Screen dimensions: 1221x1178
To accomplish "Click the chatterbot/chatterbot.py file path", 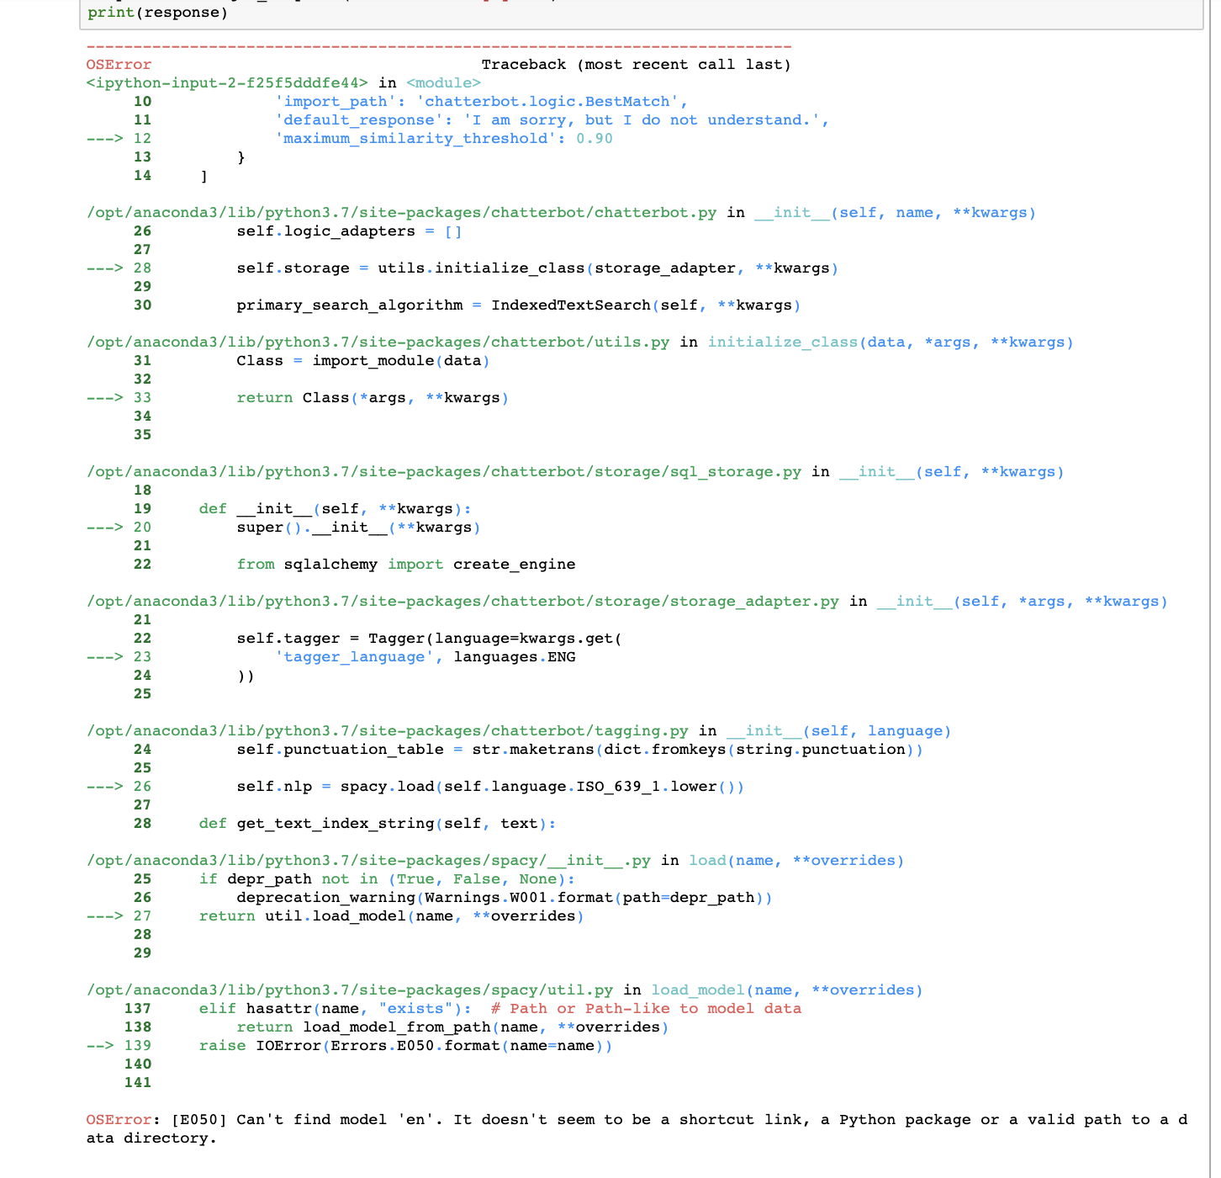I will pyautogui.click(x=402, y=213).
